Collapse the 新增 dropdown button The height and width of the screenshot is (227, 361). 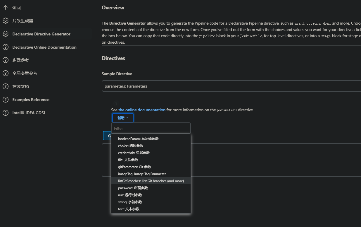[x=123, y=118]
